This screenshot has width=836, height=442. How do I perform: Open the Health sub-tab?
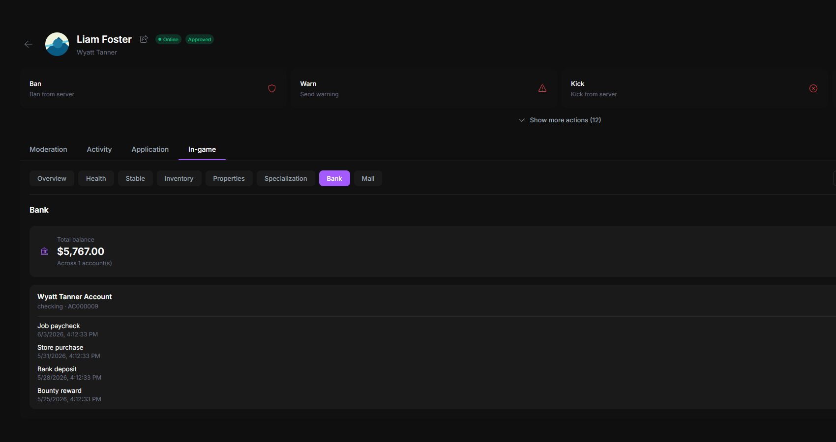(96, 178)
